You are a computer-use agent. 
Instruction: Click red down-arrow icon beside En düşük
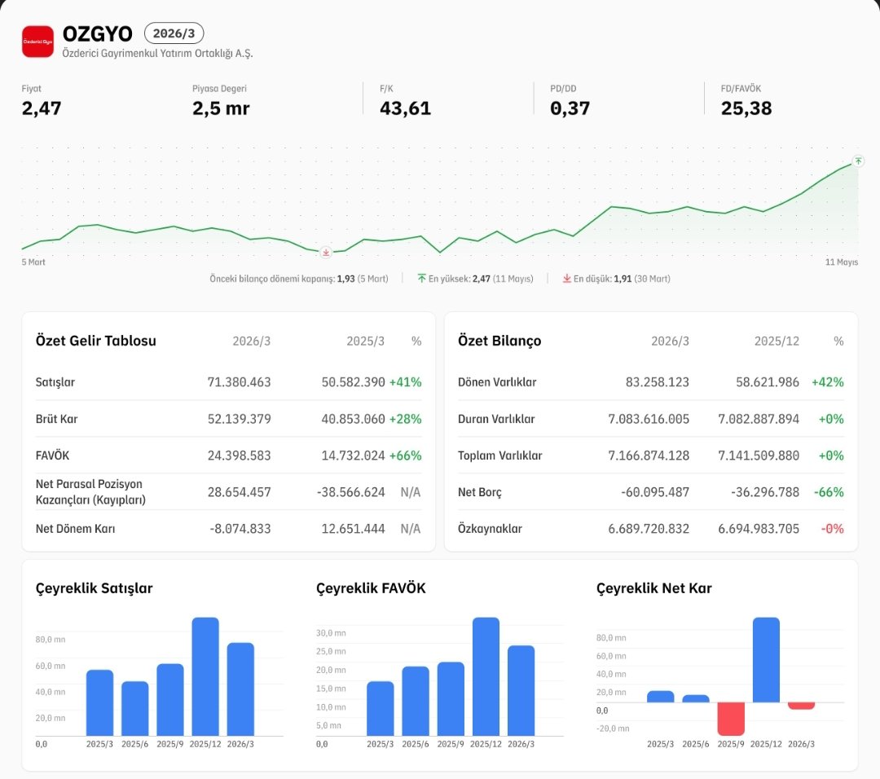tap(567, 279)
